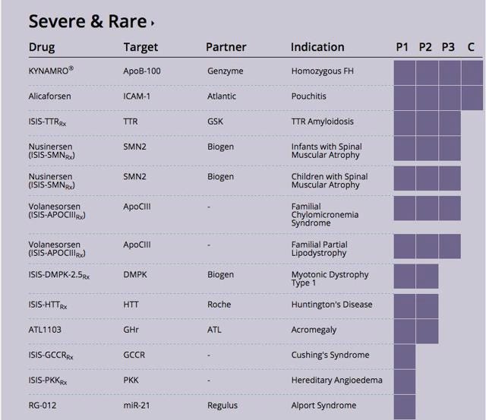Click the Cushing's Syndrome indication
The image size is (486, 420).
pos(330,355)
